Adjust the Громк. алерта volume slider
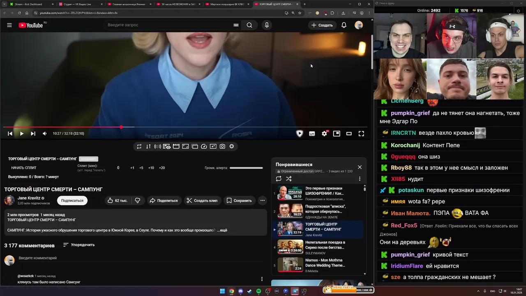Screen dimensions: 526x296 [x=246, y=168]
